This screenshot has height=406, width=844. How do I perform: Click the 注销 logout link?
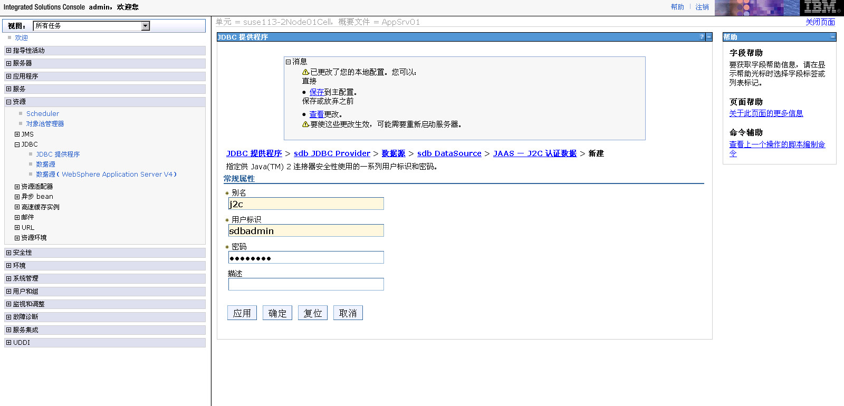702,7
